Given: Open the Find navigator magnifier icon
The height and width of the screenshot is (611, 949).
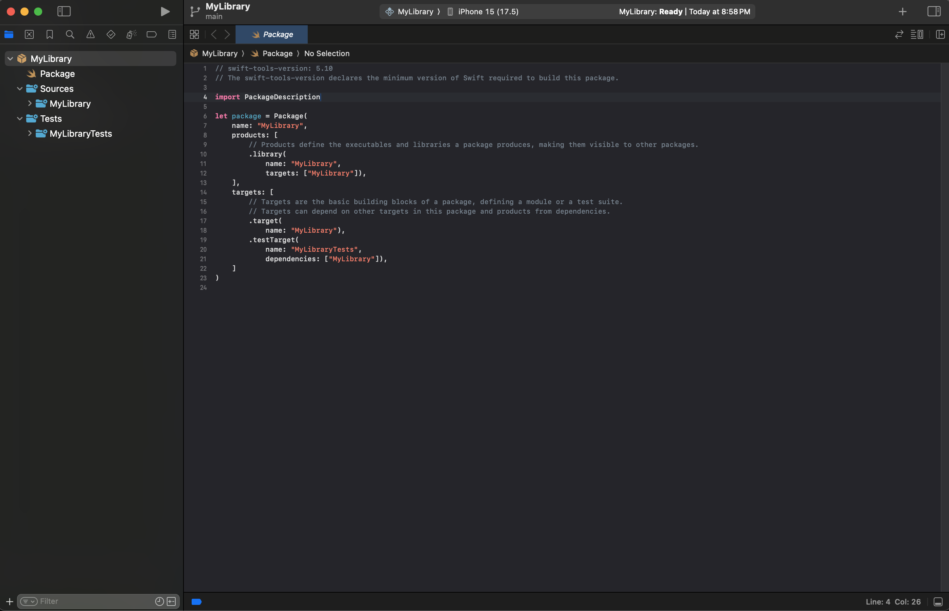Looking at the screenshot, I should [70, 34].
